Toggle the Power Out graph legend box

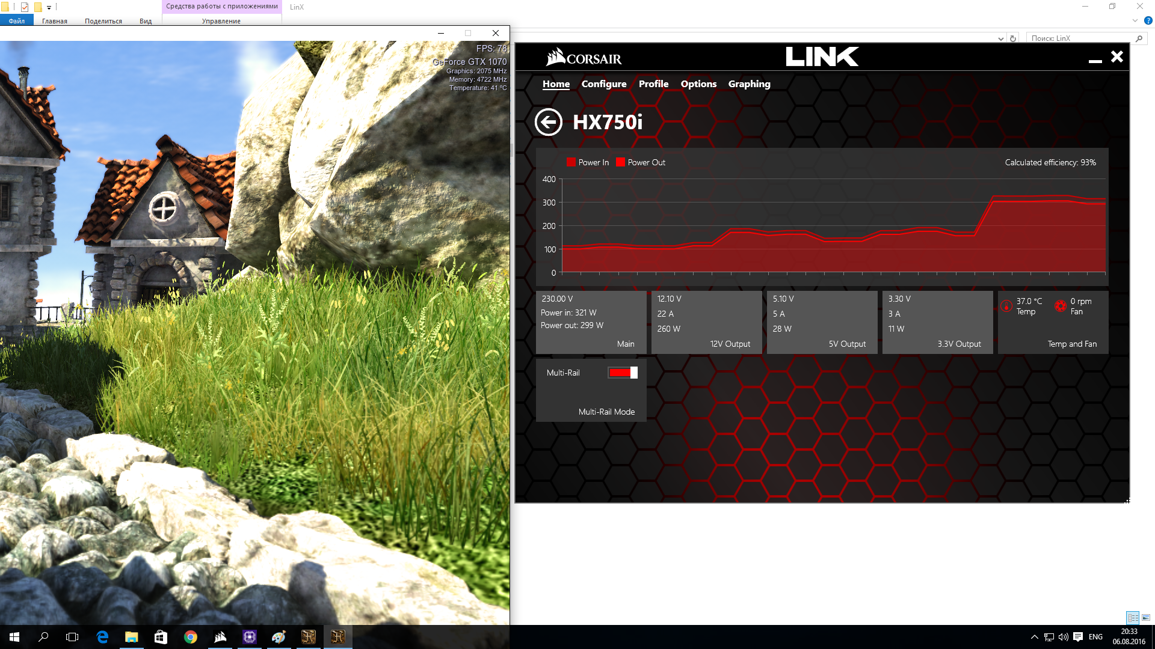click(620, 162)
